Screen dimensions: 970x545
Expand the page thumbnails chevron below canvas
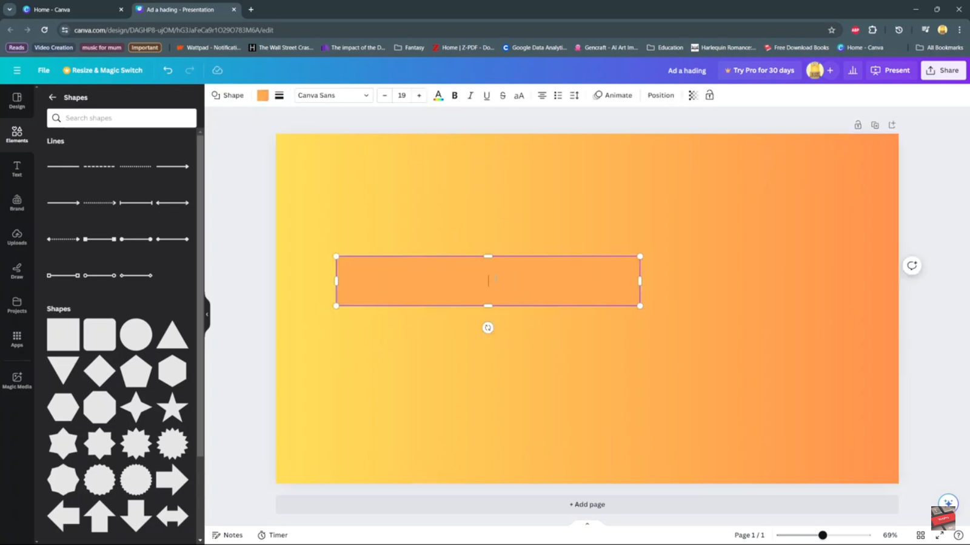tap(587, 523)
